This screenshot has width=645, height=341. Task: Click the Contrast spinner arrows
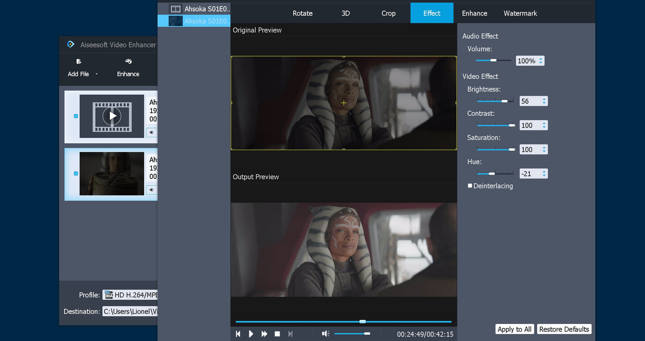point(544,125)
